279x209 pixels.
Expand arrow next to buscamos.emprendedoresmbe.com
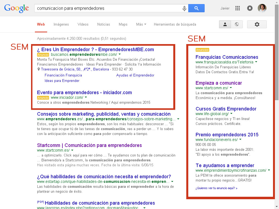click(120, 54)
